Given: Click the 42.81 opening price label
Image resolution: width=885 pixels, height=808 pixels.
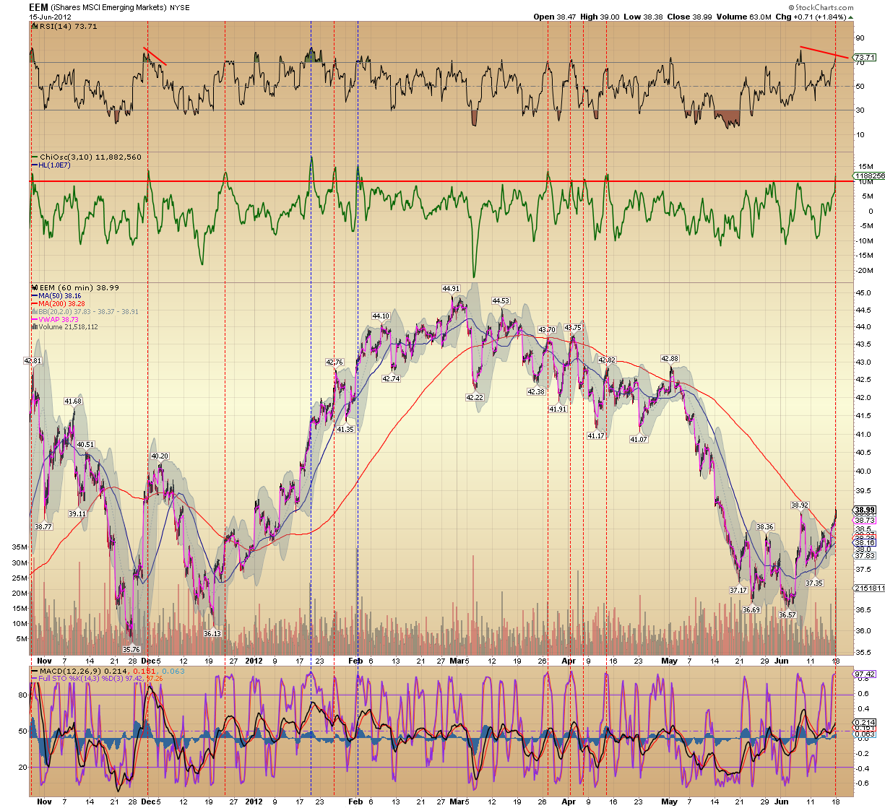Looking at the screenshot, I should pyautogui.click(x=33, y=360).
